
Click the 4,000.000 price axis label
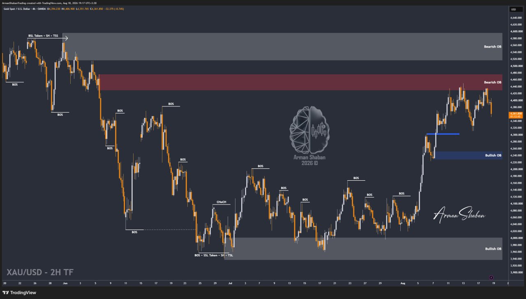pyautogui.click(x=516, y=238)
